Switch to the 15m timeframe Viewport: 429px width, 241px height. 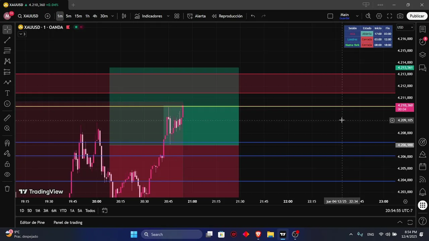click(78, 16)
